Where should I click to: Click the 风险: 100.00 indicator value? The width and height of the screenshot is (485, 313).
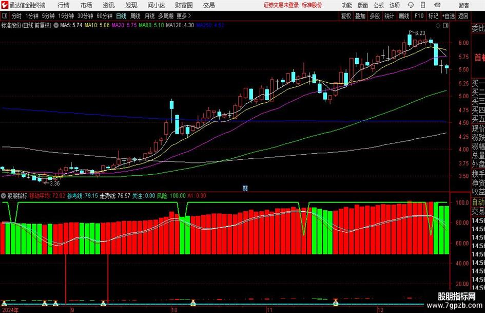click(171, 196)
